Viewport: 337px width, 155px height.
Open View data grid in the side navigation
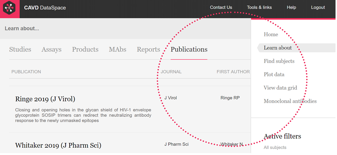pos(280,88)
